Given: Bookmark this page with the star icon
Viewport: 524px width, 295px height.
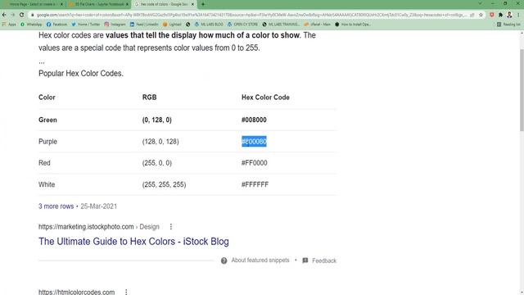Looking at the screenshot, I should tap(481, 15).
